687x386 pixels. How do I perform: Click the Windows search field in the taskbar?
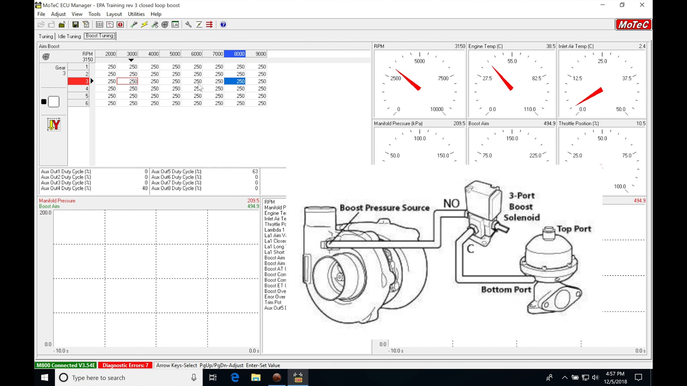(x=118, y=377)
